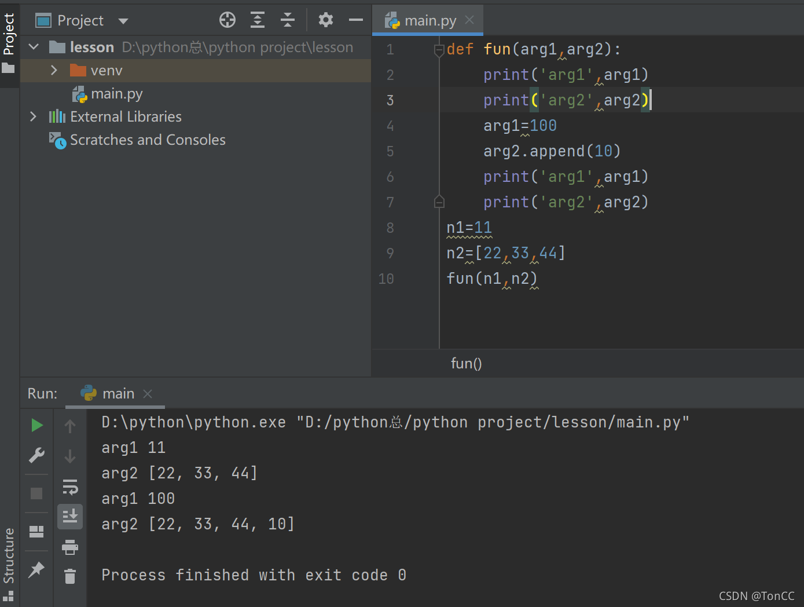Place cursor on 'arg2.append(10)' line

coord(552,151)
